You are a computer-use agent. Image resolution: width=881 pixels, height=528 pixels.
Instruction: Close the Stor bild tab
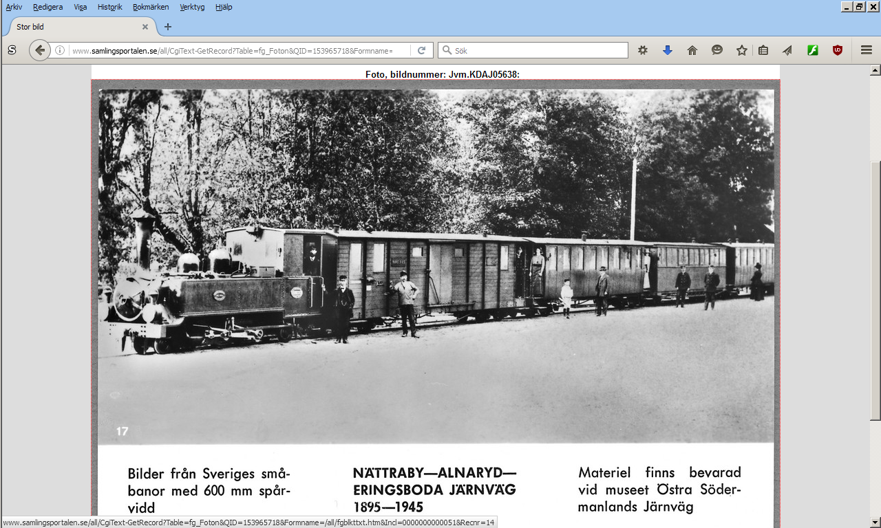145,27
